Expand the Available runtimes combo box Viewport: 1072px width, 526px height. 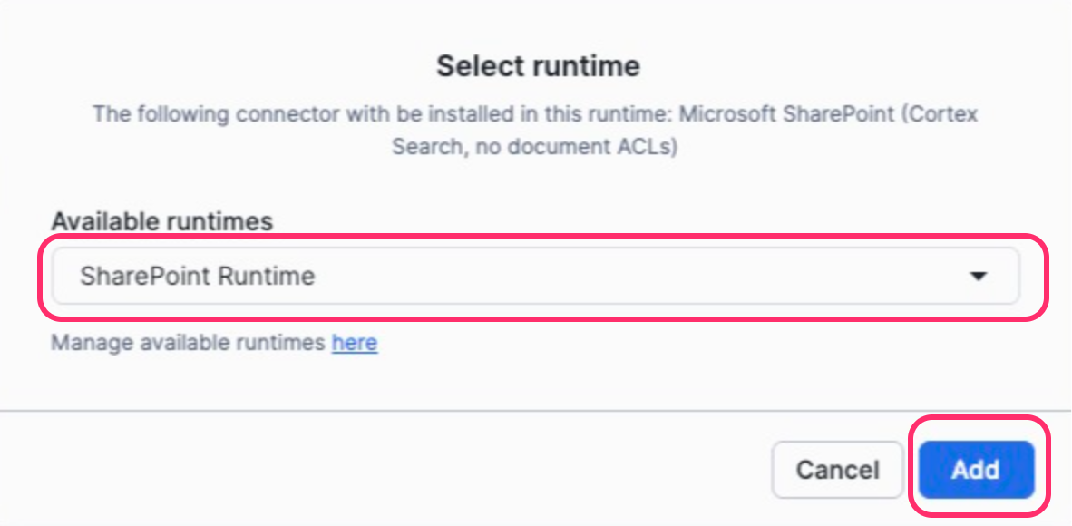(x=535, y=276)
